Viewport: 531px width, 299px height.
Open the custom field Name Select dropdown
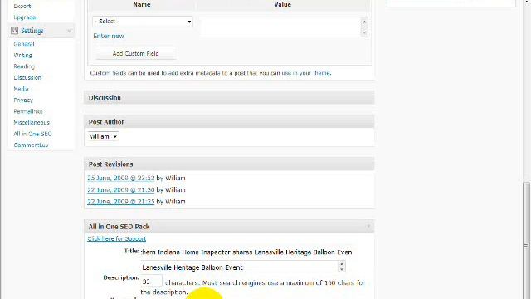143,22
